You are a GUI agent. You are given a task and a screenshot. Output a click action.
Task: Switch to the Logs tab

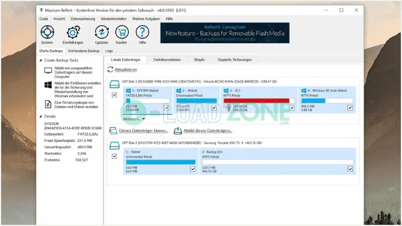click(109, 51)
